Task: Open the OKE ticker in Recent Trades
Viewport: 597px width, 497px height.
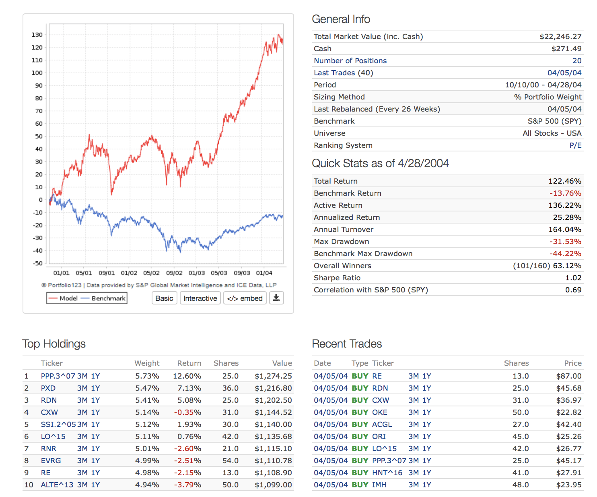Action: (x=380, y=412)
